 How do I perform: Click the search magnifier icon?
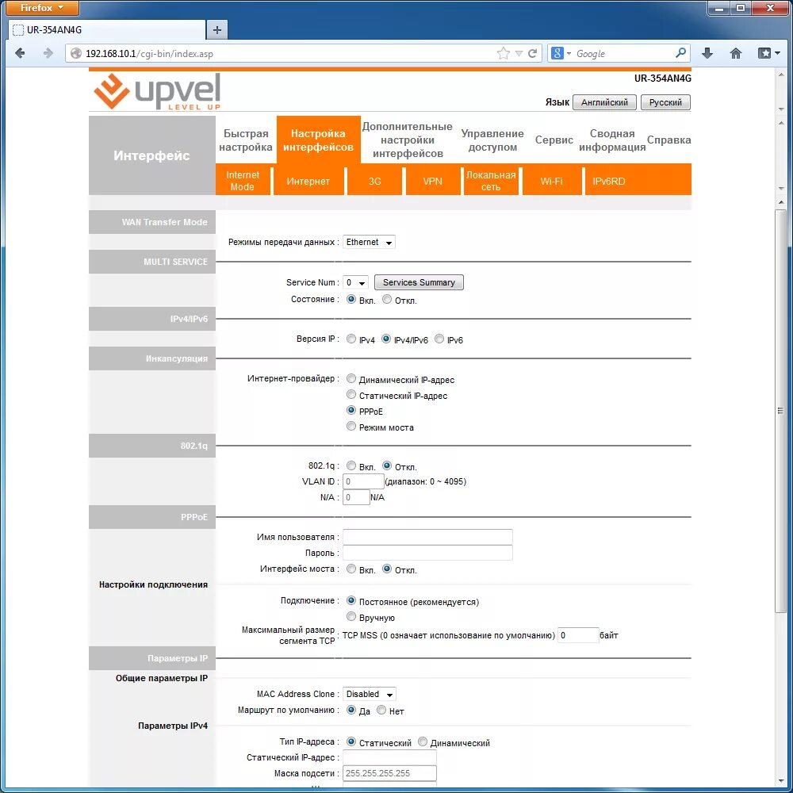click(680, 52)
